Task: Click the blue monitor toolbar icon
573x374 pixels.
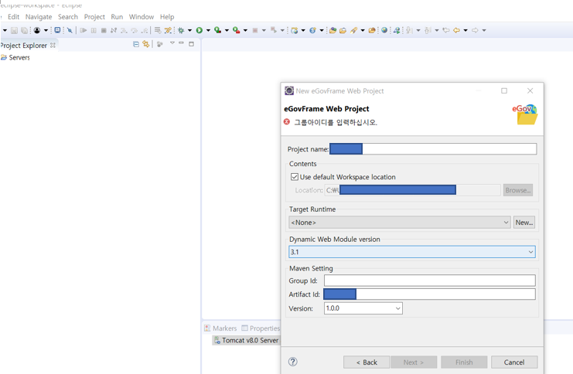Action: click(57, 30)
